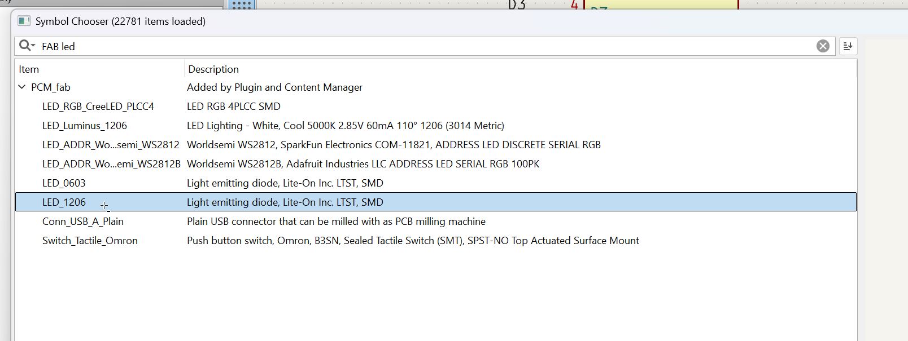This screenshot has width=908, height=341.
Task: Select the PCM_fab library row
Action: tap(51, 87)
